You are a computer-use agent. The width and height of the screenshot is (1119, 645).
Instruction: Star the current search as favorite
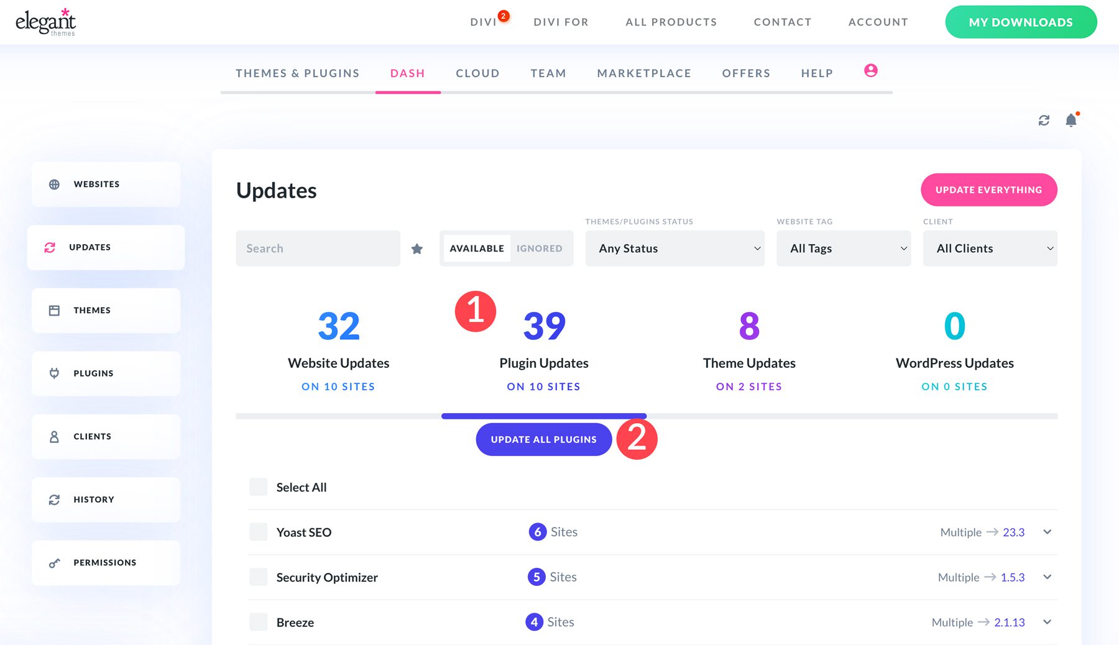click(417, 249)
